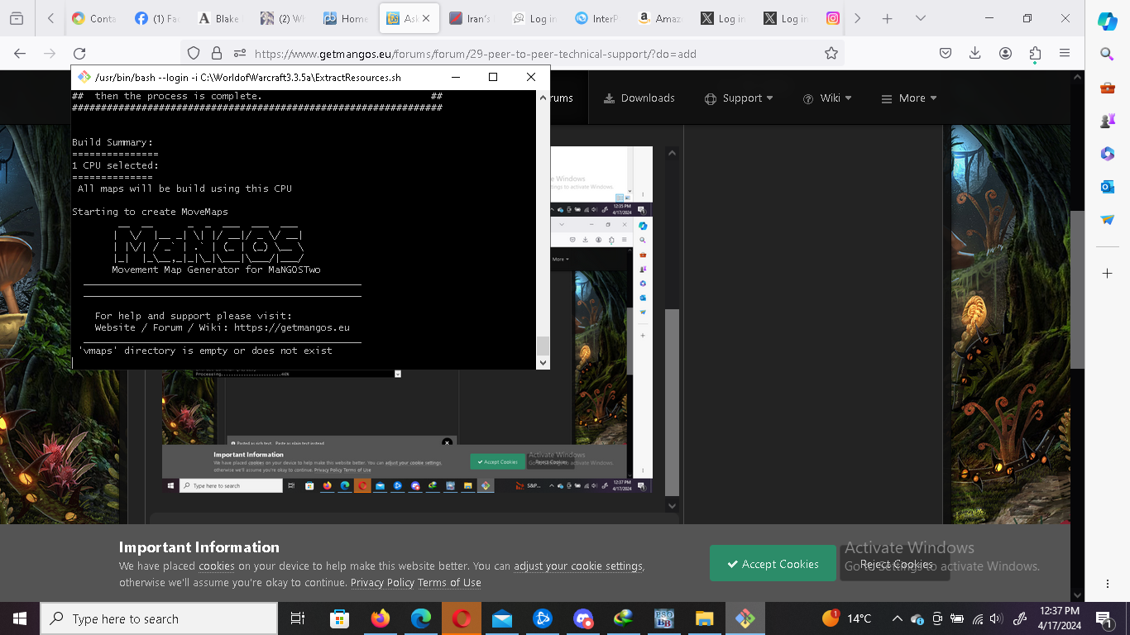Open Microsoft Edge from the taskbar
The height and width of the screenshot is (635, 1130).
coord(421,618)
